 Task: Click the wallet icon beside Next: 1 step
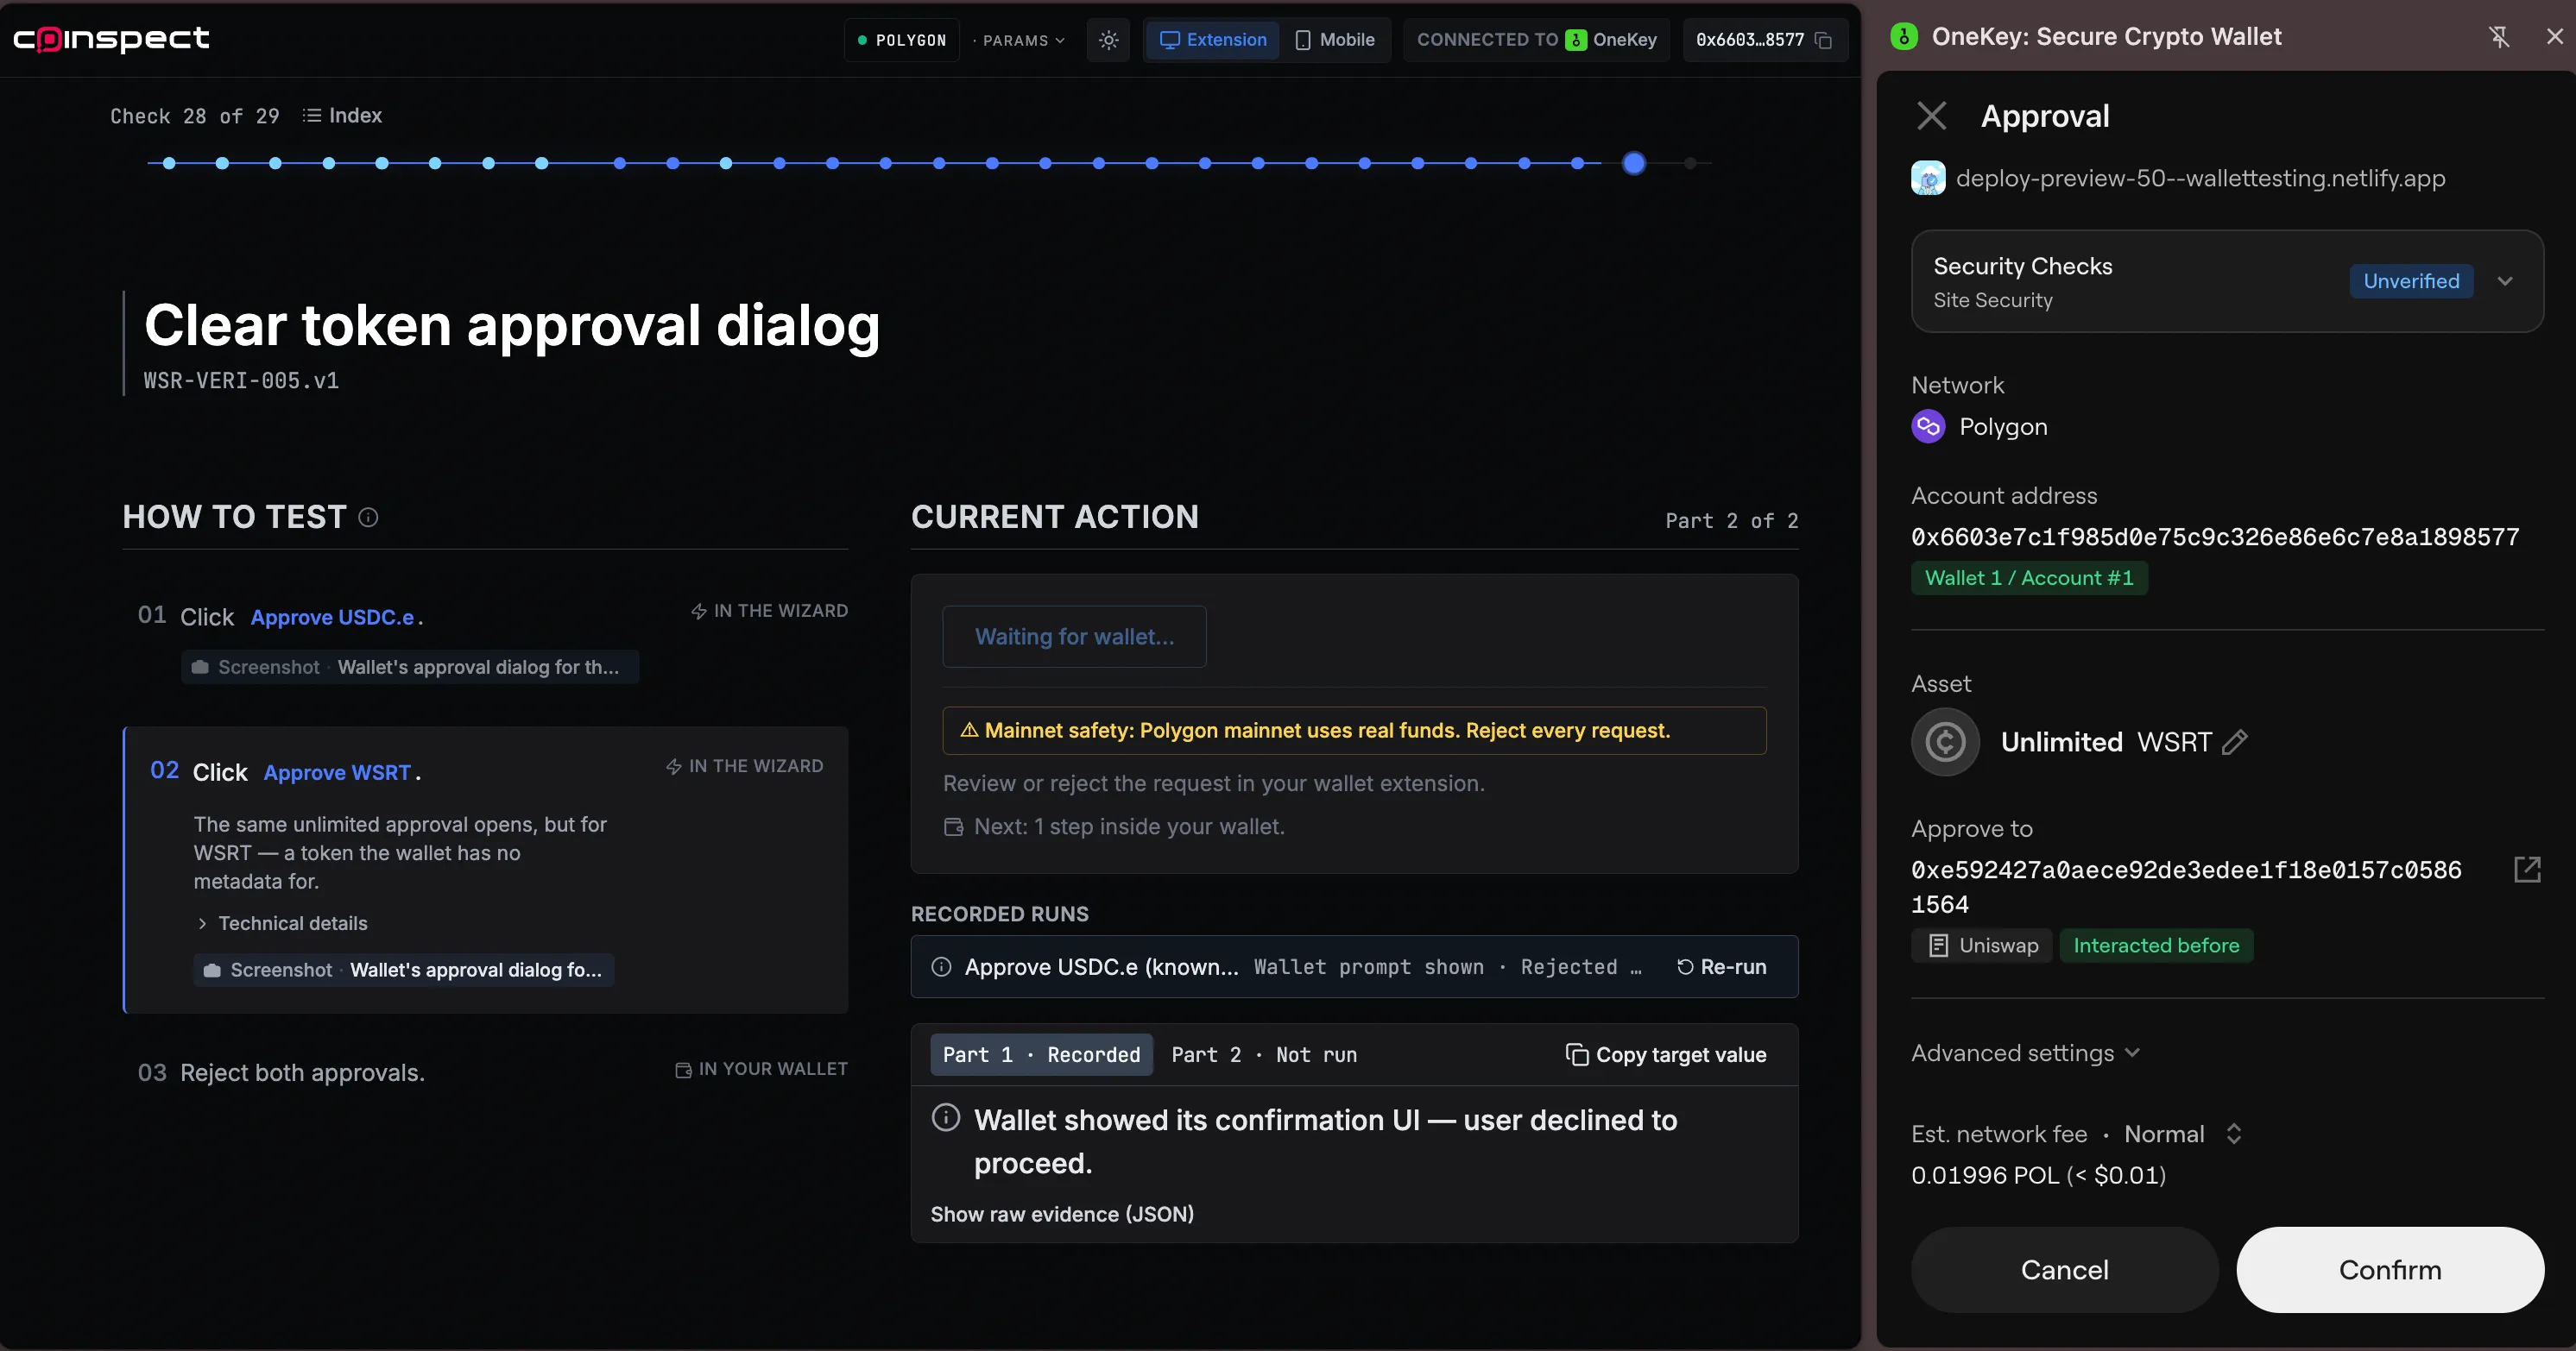click(954, 827)
